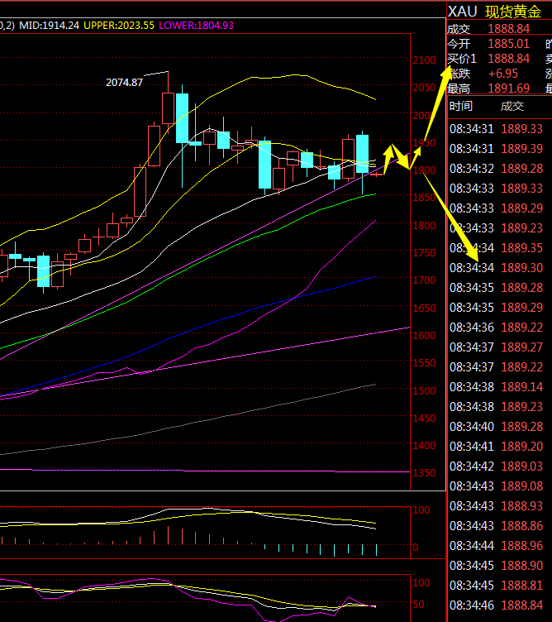Screen dimensions: 552x622
Task: Click the LOWER:1804.93 Bollinger band label
Action: click(x=196, y=25)
